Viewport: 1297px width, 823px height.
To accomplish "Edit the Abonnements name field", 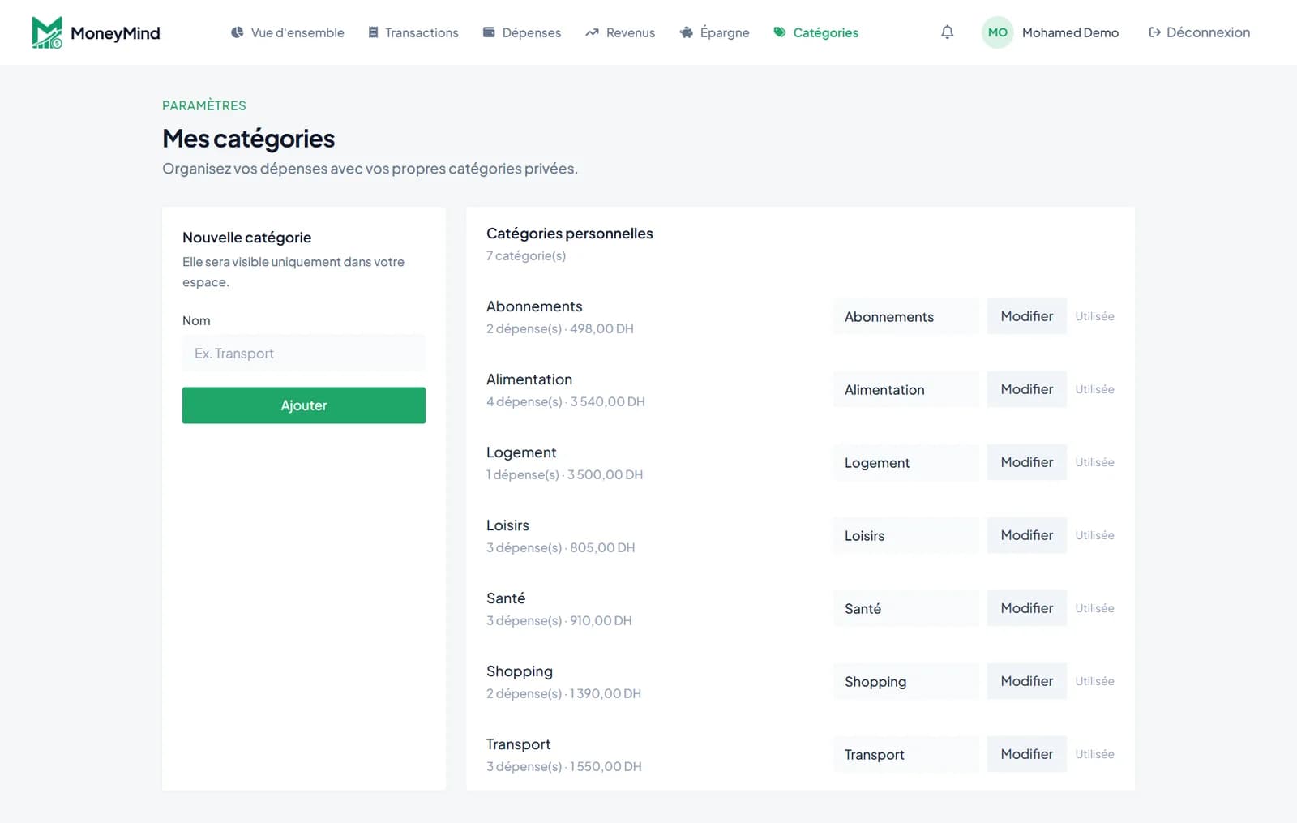I will tap(906, 316).
